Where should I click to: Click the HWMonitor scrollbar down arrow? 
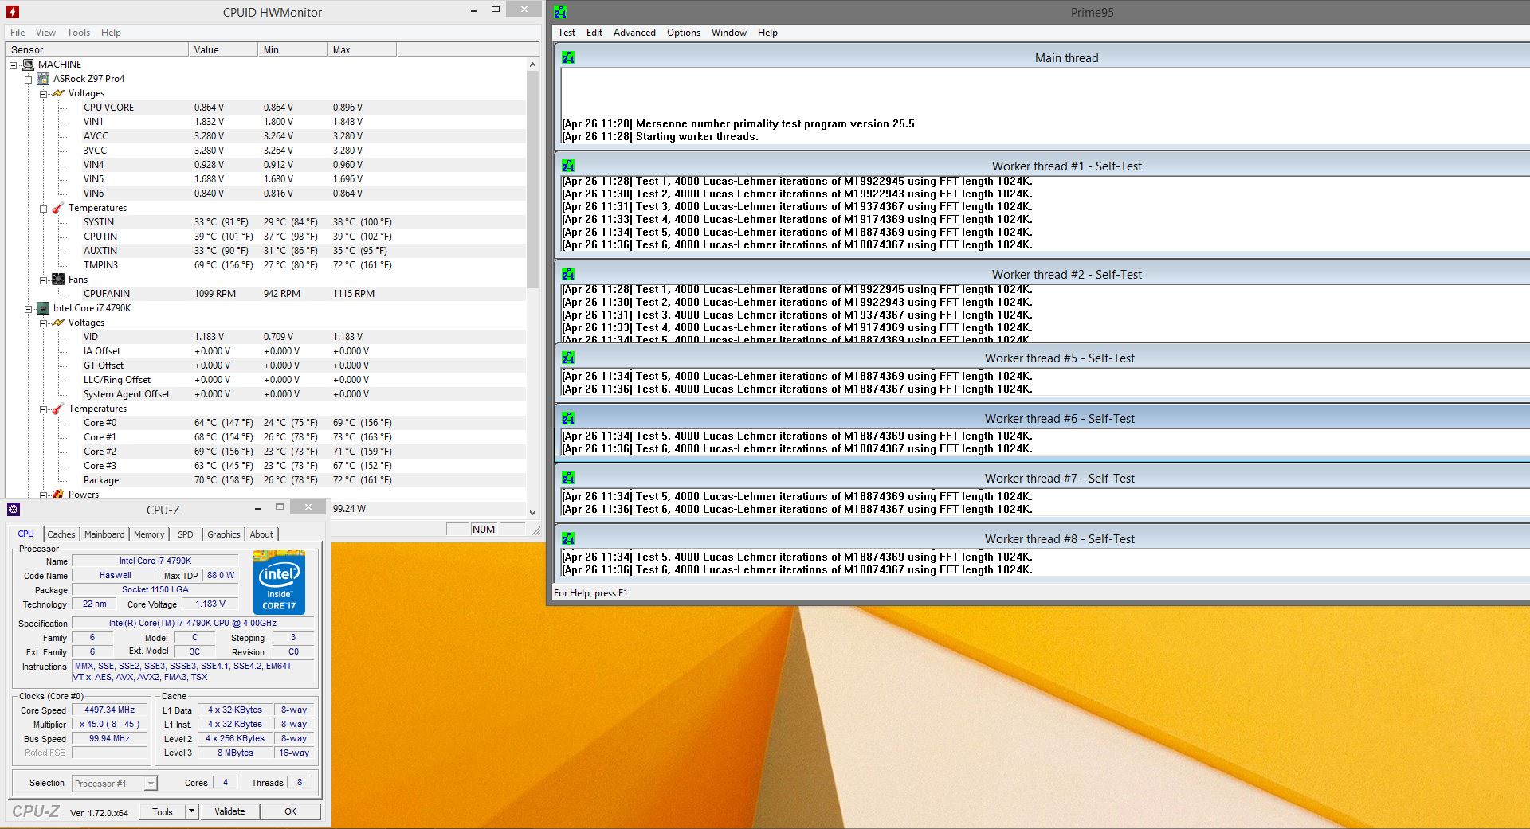pos(532,513)
